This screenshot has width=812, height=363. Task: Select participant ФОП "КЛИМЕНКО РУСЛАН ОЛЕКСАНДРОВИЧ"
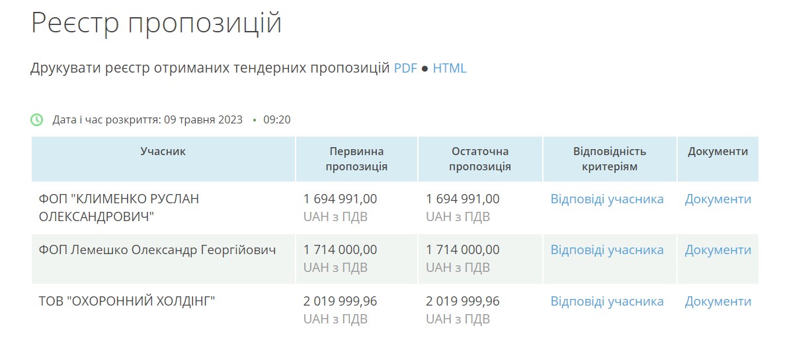pos(119,207)
